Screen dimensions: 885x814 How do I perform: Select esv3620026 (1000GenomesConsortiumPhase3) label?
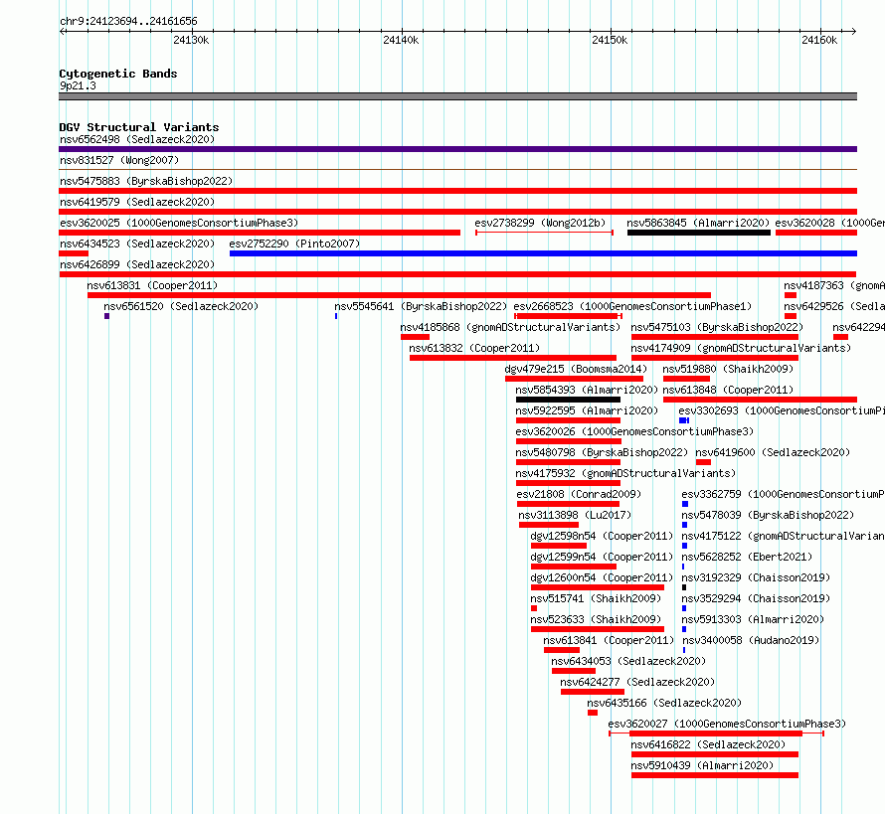634,431
